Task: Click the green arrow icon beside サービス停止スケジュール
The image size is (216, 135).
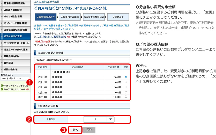Action: pyautogui.click(x=2, y=89)
